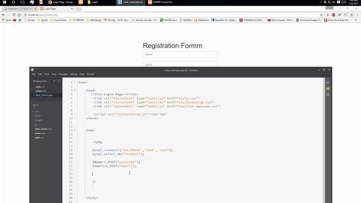Open the part2 project dropdown
361x203 pixels.
pos(36,105)
